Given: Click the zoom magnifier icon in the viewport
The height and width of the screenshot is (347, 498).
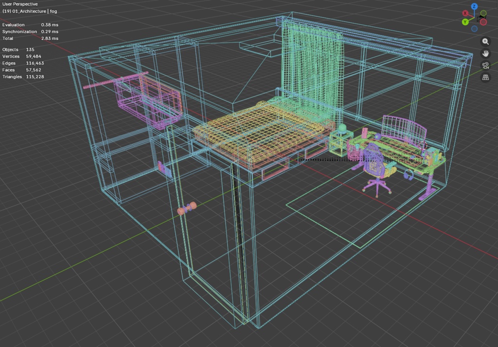Looking at the screenshot, I should 485,42.
